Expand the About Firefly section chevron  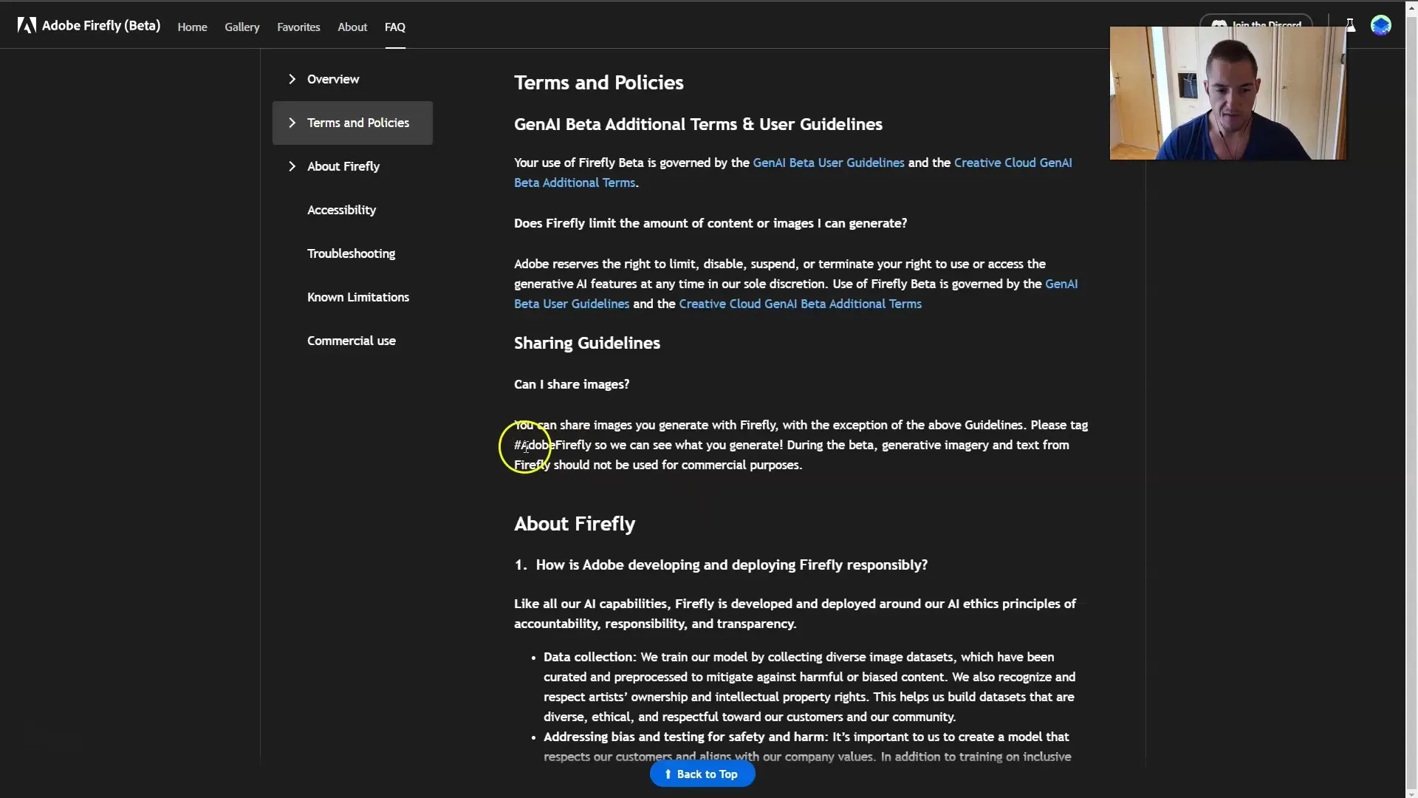click(x=291, y=166)
